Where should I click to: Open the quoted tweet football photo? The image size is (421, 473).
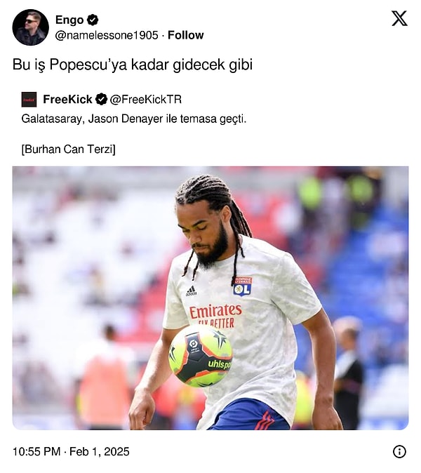tap(210, 298)
